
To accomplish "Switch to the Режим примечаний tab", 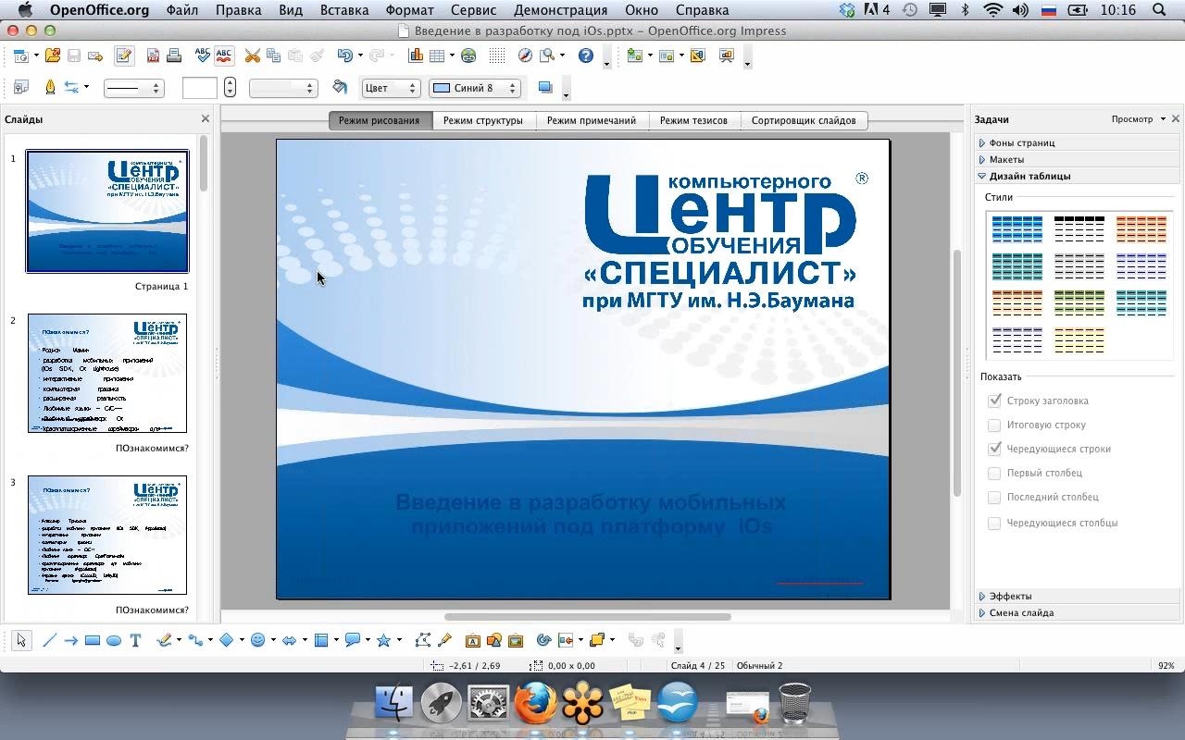I will pos(592,120).
